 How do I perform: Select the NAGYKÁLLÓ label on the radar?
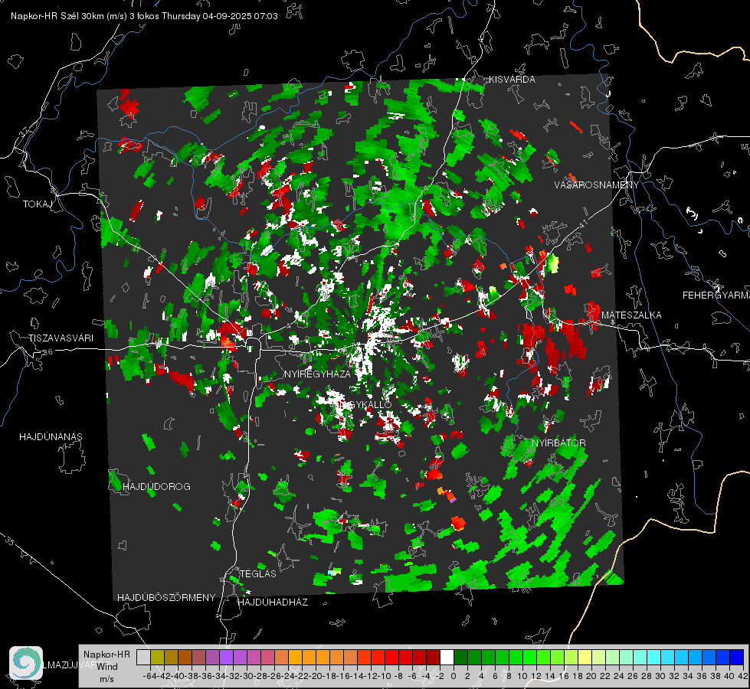(364, 405)
